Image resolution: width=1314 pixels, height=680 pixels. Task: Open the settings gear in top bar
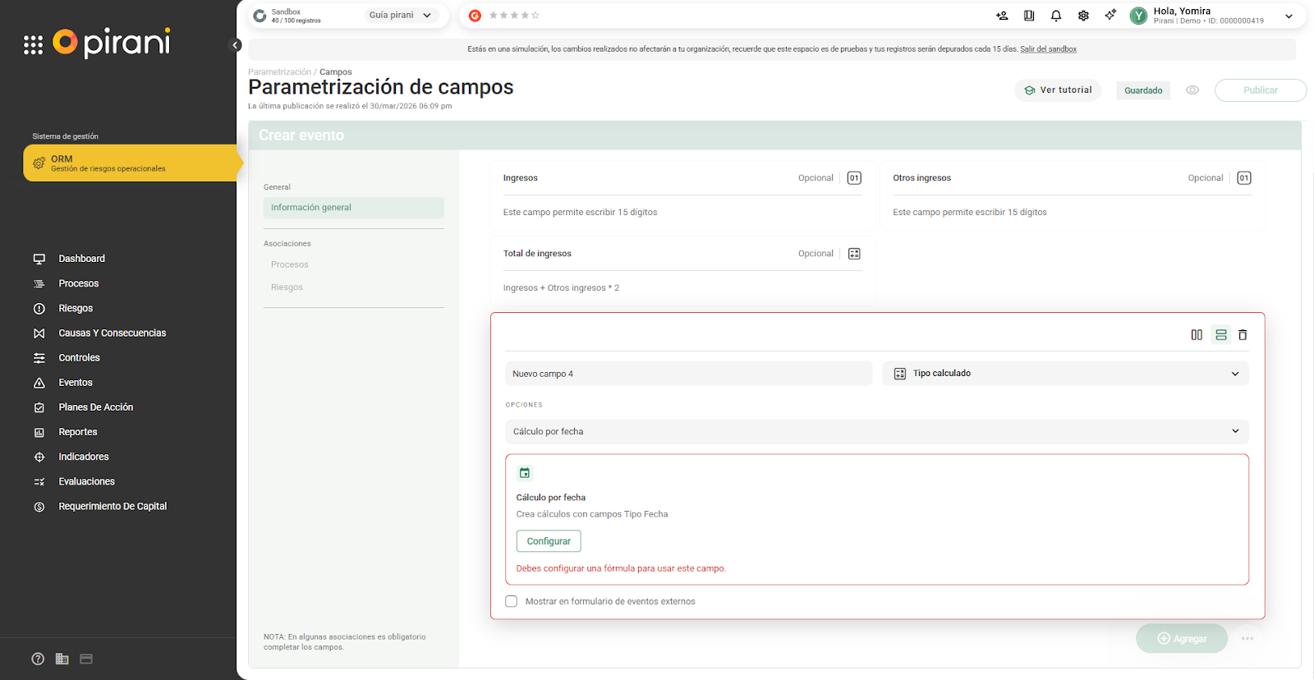1083,16
